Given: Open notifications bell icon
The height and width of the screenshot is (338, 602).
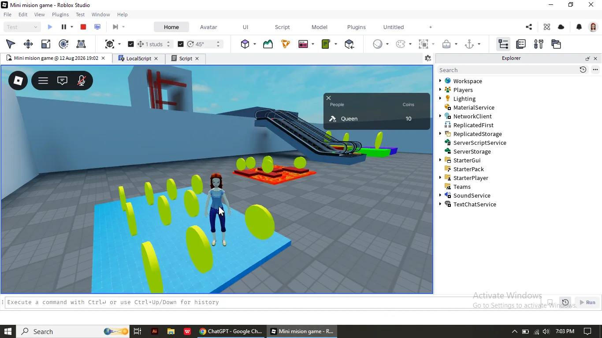Looking at the screenshot, I should [579, 27].
